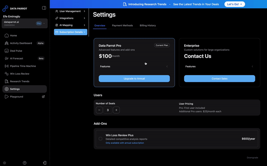Click the logout icon at the sidebar bottom
The height and width of the screenshot is (166, 267).
pos(44,163)
